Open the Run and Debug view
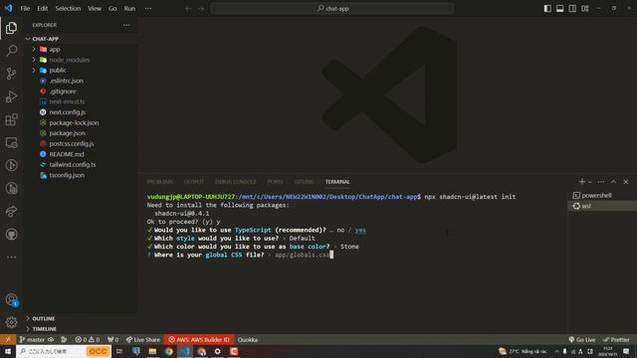Viewport: 637px width, 358px height. pyautogui.click(x=11, y=96)
